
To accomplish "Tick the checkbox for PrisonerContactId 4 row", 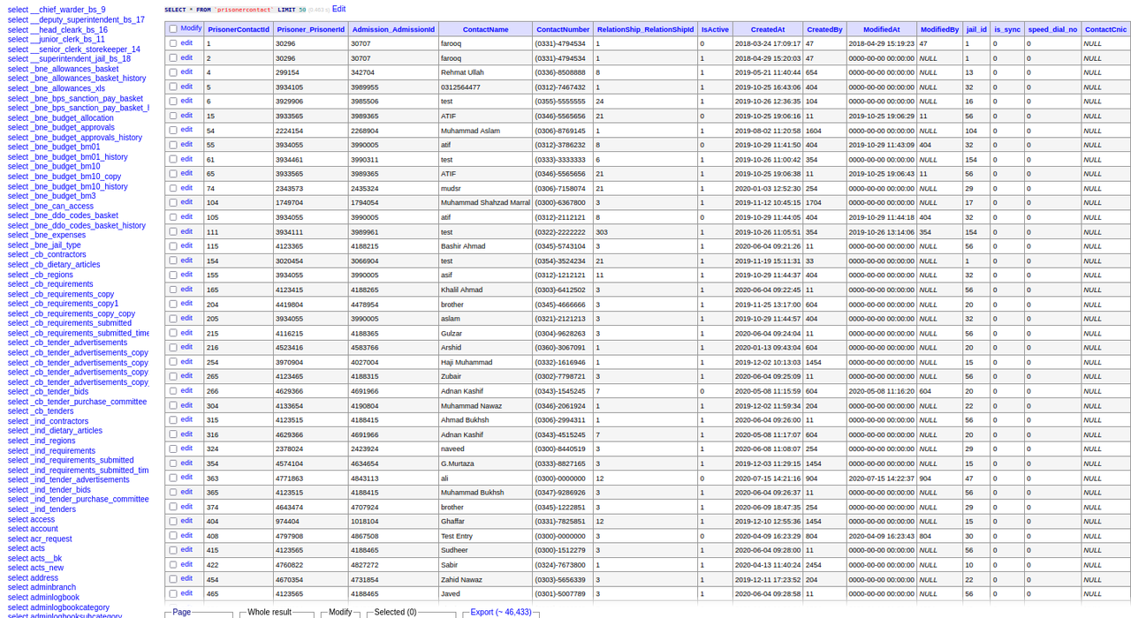I will 173,72.
